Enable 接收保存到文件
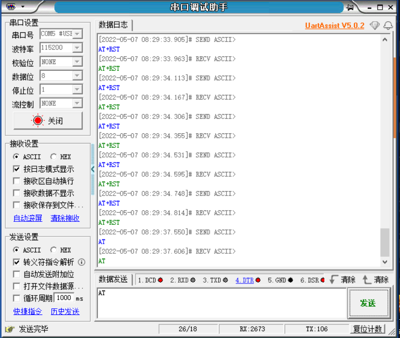400x338 pixels. (x=16, y=205)
